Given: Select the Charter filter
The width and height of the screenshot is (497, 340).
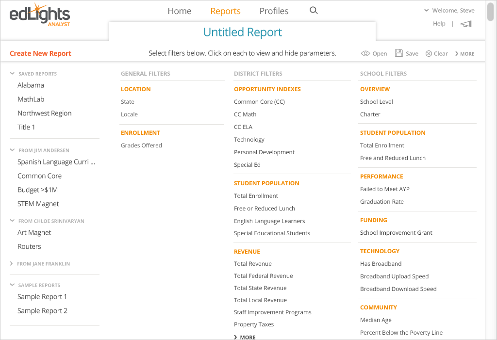Looking at the screenshot, I should pos(370,114).
